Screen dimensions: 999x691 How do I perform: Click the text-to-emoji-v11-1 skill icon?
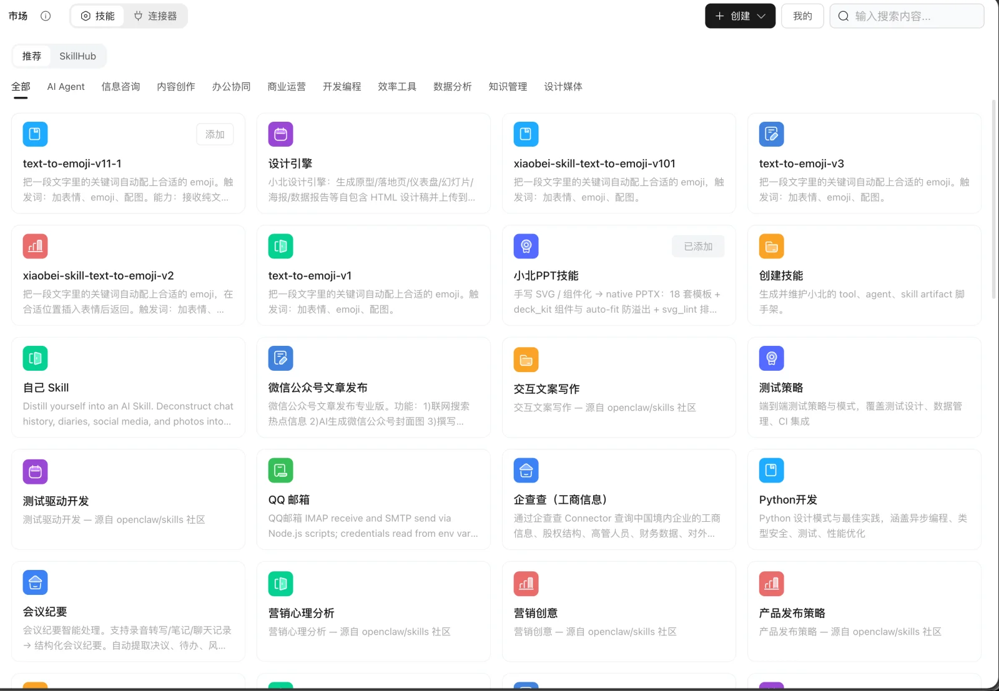pyautogui.click(x=35, y=134)
